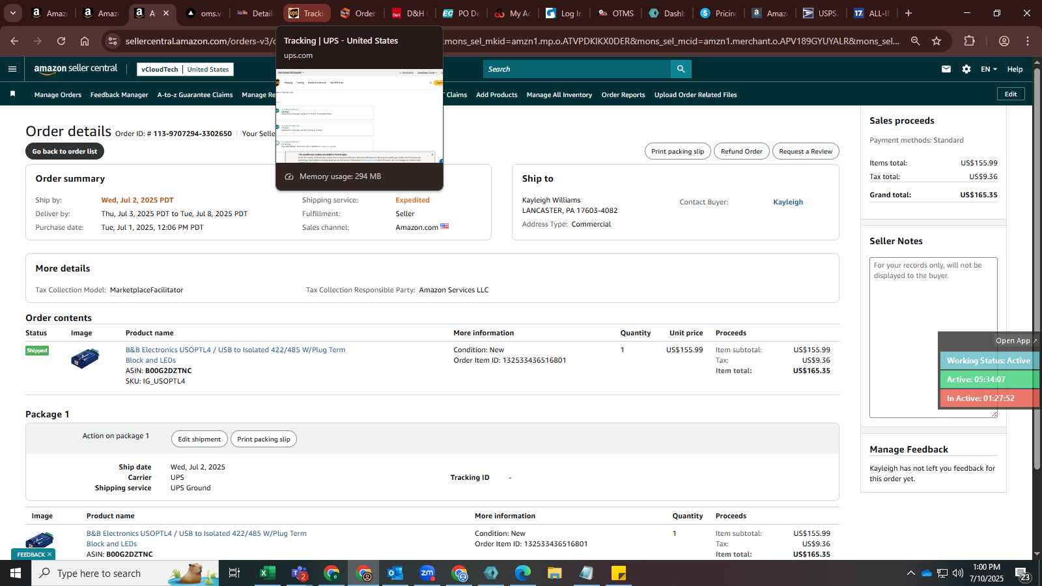
Task: Open the EN language dropdown
Action: [x=989, y=69]
